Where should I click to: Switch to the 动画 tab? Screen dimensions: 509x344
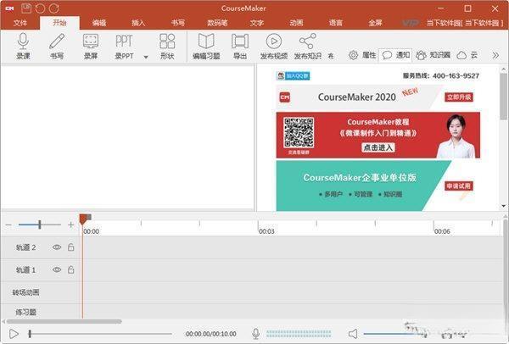296,23
